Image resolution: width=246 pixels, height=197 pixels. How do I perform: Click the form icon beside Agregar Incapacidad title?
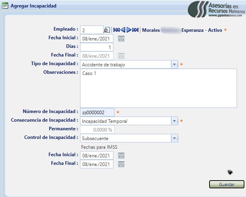click(5, 6)
